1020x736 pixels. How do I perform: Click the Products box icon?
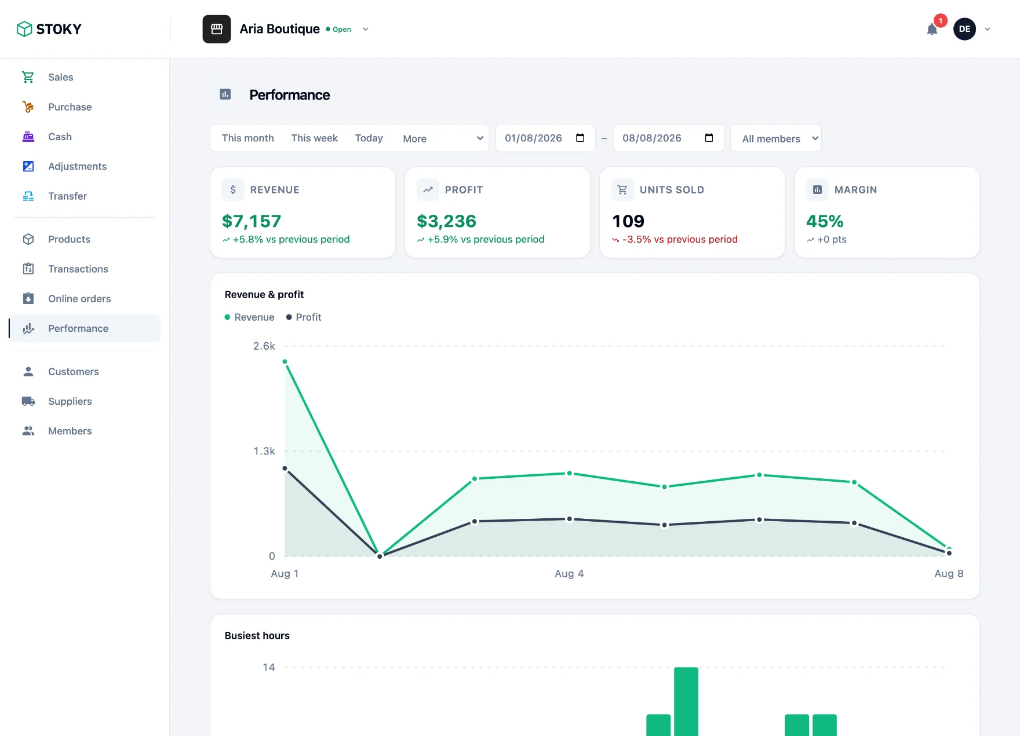pyautogui.click(x=28, y=239)
